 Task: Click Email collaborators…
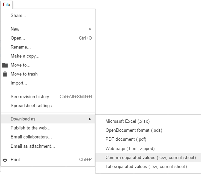31,137
